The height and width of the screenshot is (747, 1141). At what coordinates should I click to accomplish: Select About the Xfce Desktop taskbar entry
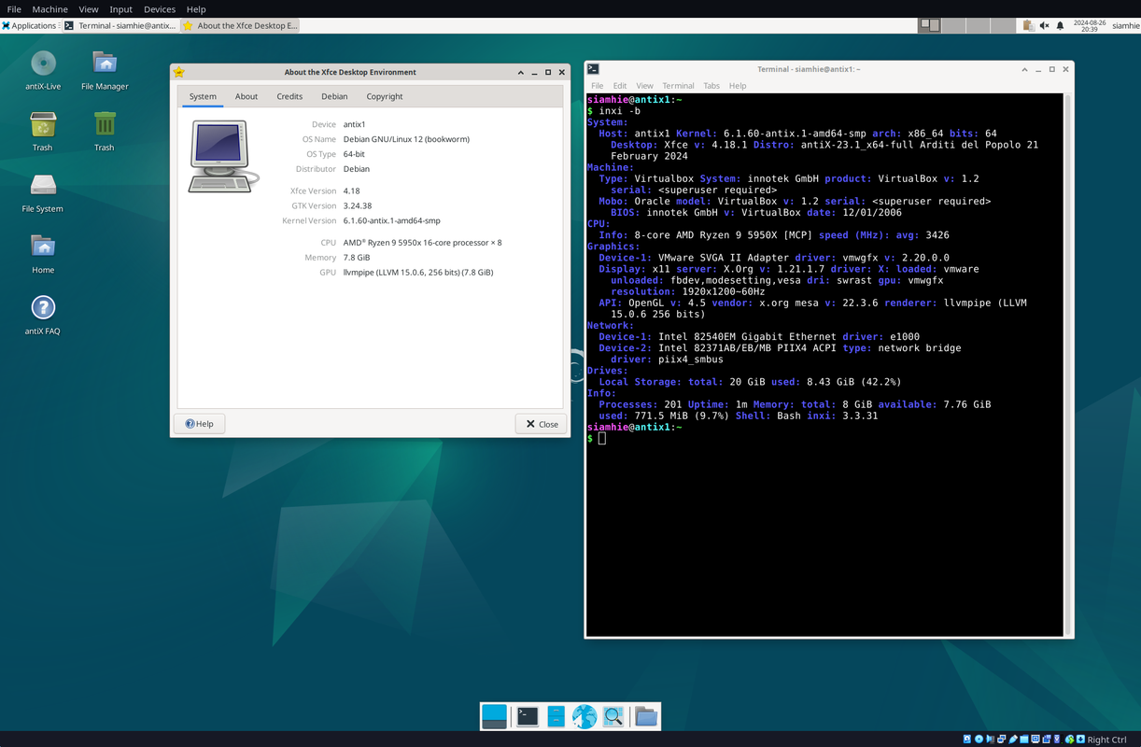pyautogui.click(x=241, y=25)
